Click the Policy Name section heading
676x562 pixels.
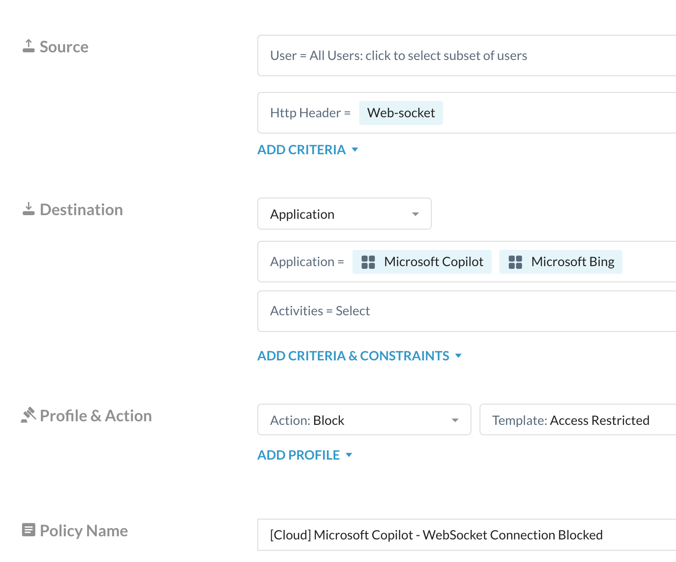(x=84, y=530)
